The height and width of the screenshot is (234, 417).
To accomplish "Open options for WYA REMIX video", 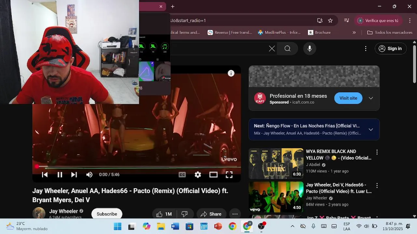I will point(377,152).
